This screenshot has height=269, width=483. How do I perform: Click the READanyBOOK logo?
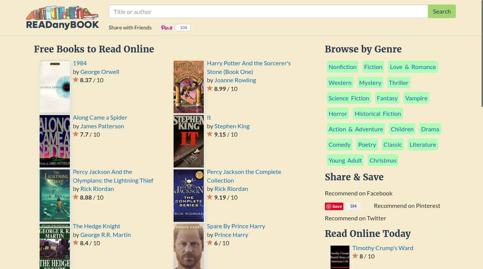tap(62, 18)
